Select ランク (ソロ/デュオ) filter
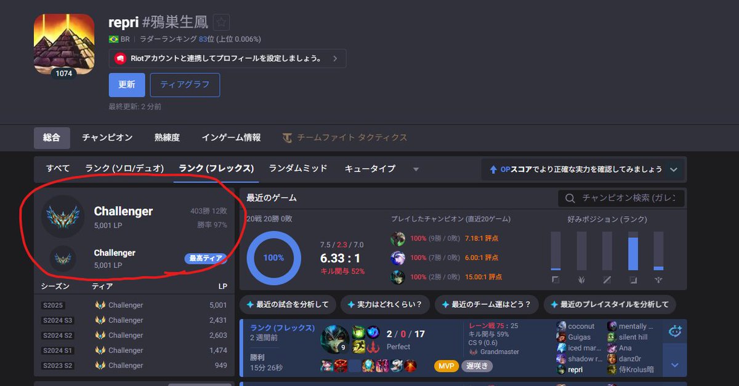 click(124, 168)
